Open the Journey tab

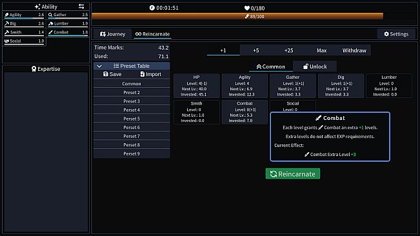point(112,34)
